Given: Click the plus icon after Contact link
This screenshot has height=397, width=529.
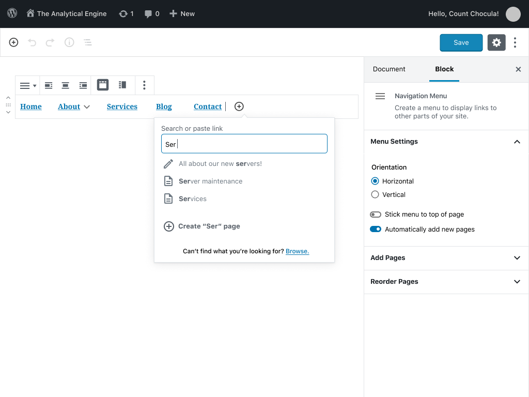Looking at the screenshot, I should (239, 106).
